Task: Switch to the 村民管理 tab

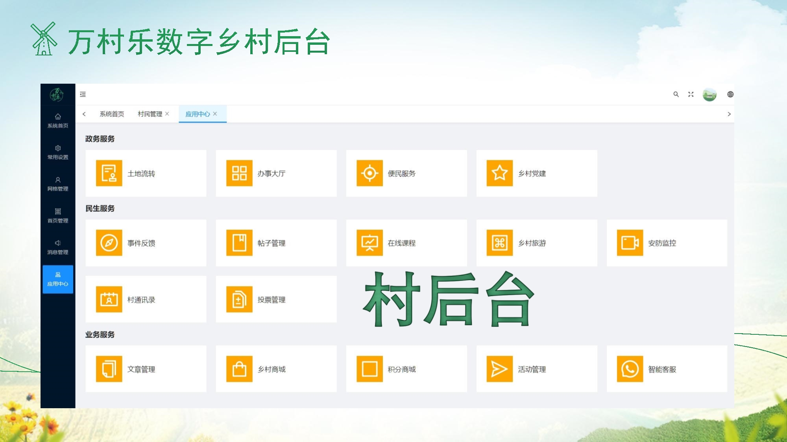Action: coord(150,114)
